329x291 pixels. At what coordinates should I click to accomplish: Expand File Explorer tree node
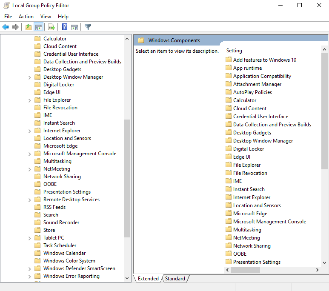pos(30,100)
